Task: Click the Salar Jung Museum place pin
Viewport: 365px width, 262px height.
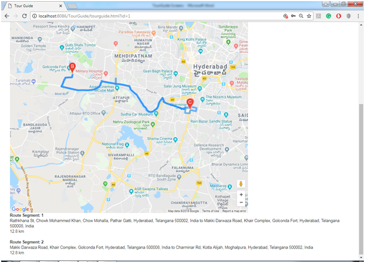Action: (x=199, y=88)
